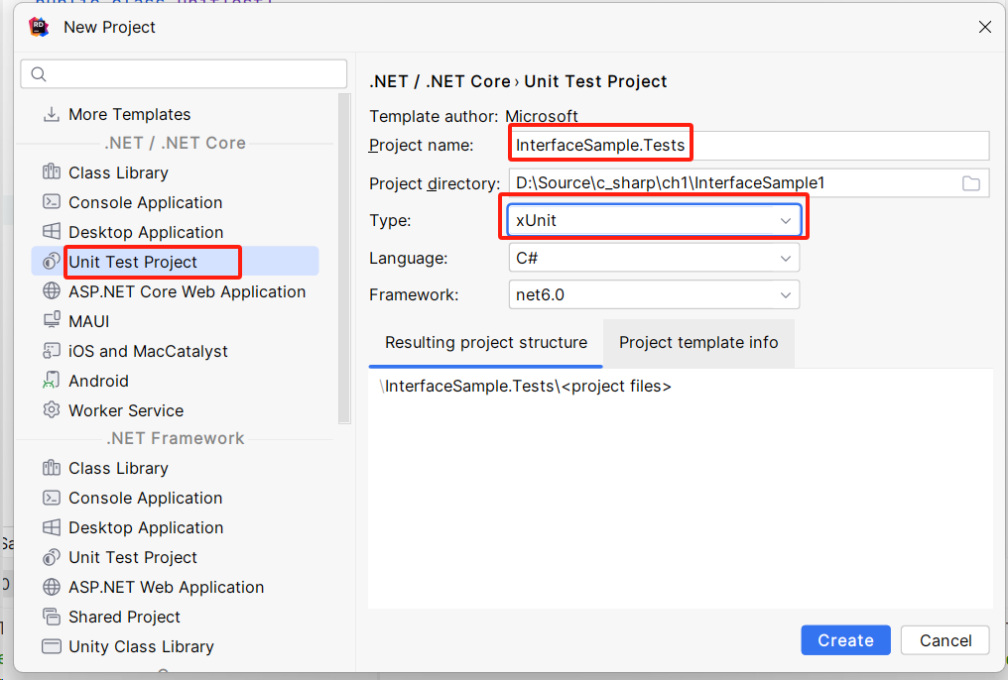Click the More Templates download icon

(x=52, y=114)
